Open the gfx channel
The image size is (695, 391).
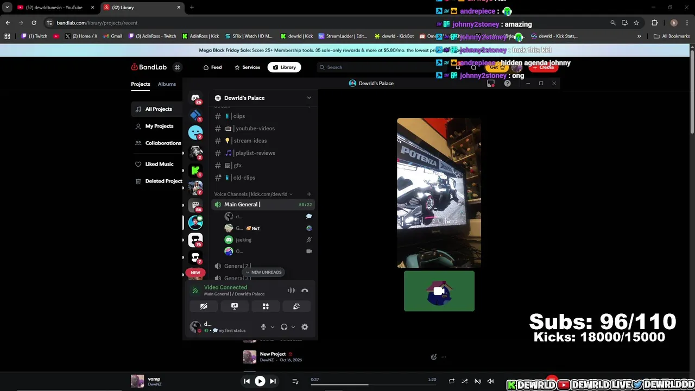263,165
